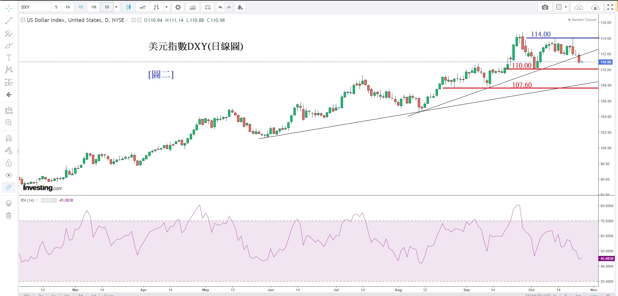
Task: Remove drawings with the trash can icon
Action: point(9,216)
